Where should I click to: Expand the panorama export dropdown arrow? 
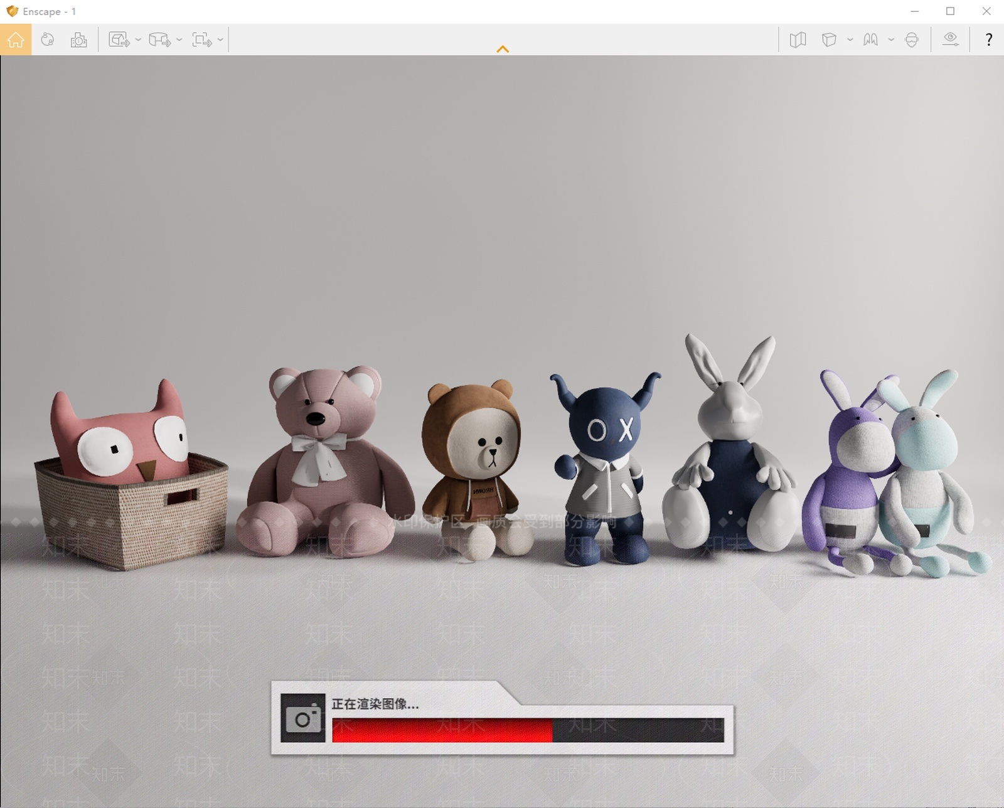pyautogui.click(x=179, y=40)
